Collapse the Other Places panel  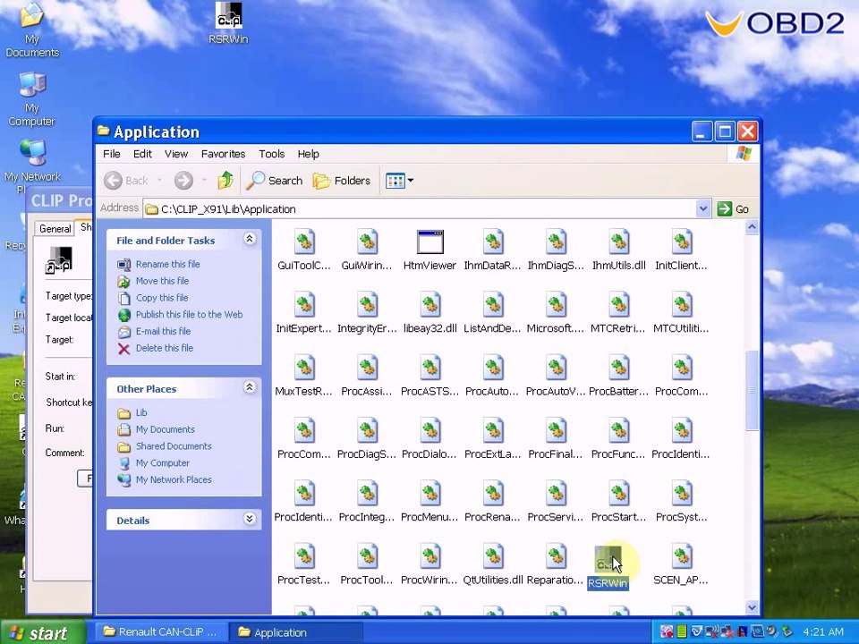pos(250,387)
